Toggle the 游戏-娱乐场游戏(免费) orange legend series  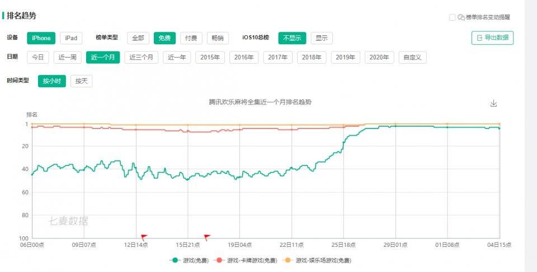pos(317,260)
